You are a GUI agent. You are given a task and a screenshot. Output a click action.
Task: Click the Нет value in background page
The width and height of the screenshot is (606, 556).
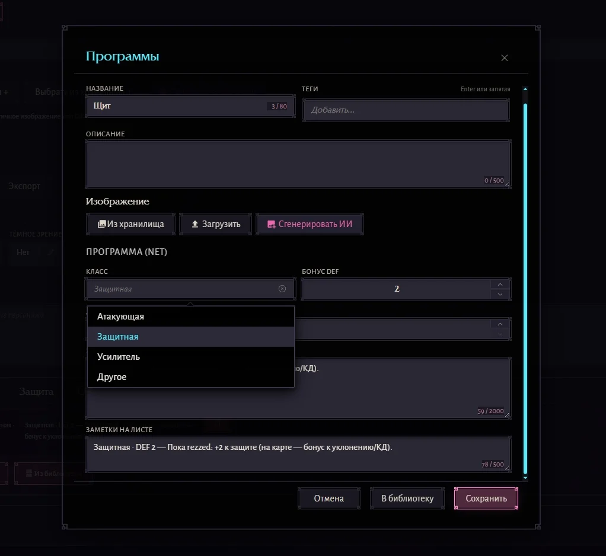[23, 253]
